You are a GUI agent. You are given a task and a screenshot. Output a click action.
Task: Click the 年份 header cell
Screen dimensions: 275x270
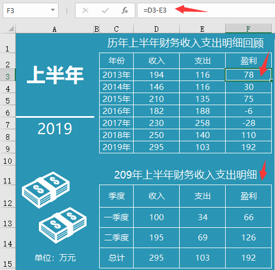point(117,61)
